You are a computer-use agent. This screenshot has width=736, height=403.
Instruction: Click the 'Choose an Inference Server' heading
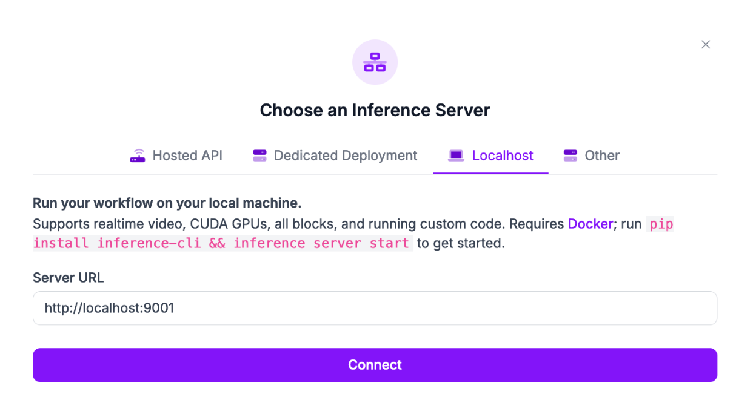tap(375, 110)
